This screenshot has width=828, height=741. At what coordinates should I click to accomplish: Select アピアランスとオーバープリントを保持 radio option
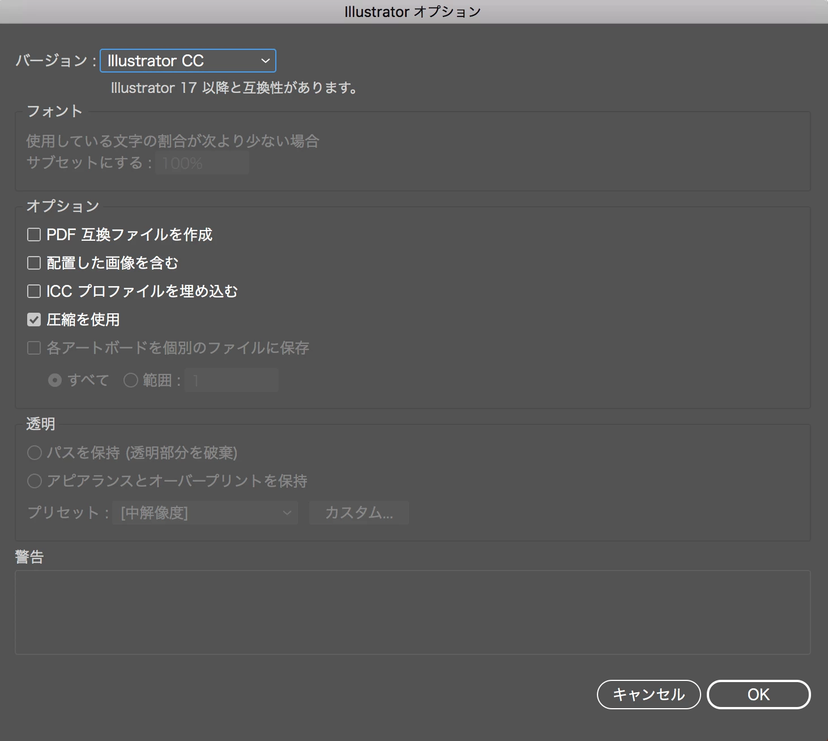point(35,481)
